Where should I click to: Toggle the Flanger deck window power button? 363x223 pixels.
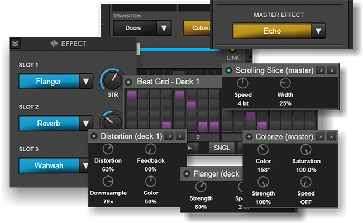pos(187,174)
